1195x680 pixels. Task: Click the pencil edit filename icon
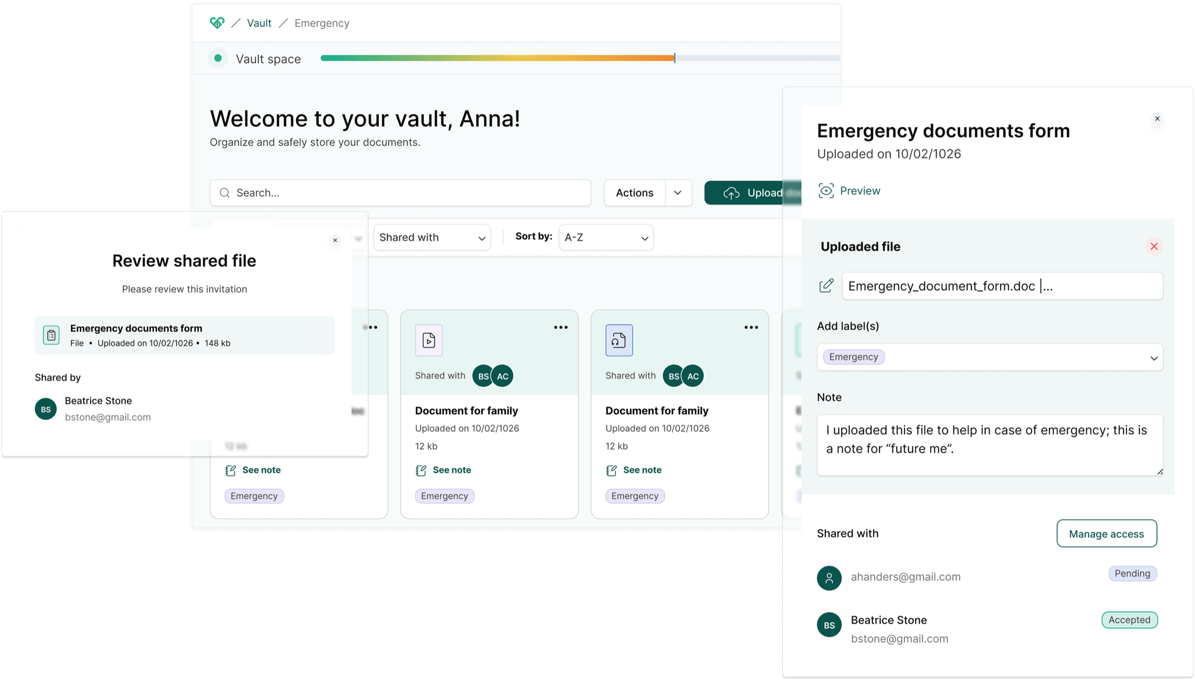[x=826, y=285]
